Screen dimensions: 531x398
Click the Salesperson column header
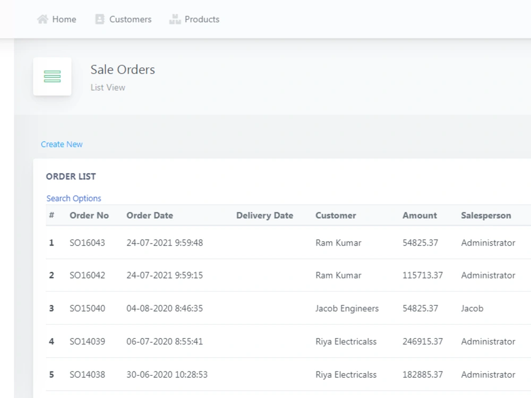point(486,215)
